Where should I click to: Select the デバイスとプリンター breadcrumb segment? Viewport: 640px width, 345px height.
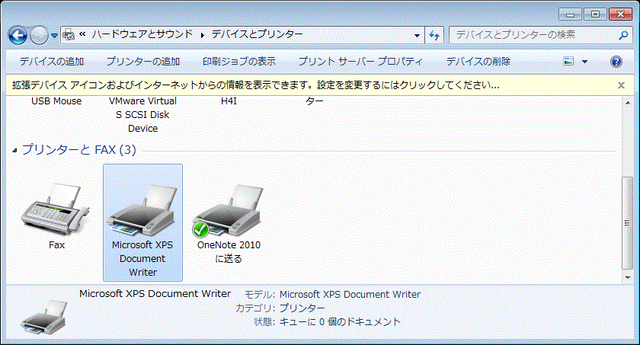click(257, 34)
